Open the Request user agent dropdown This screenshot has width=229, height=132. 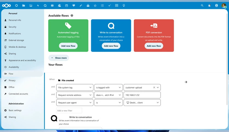click(75, 103)
